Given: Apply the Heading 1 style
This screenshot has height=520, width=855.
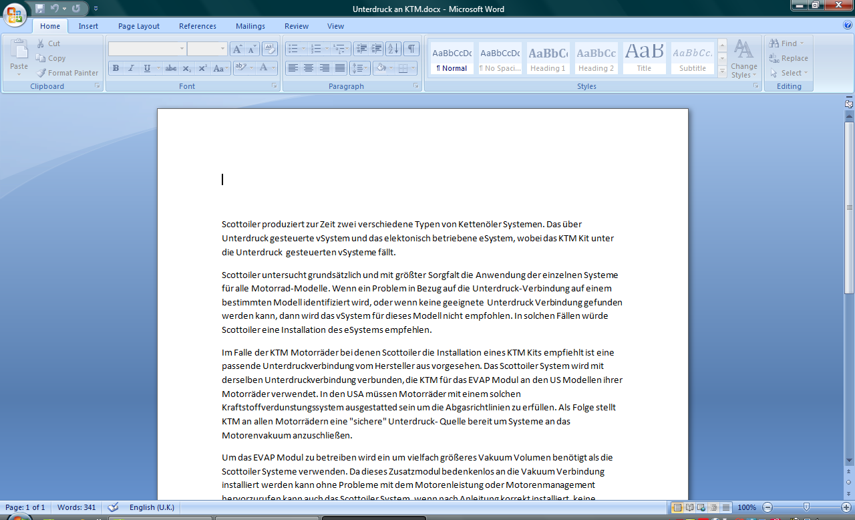Looking at the screenshot, I should pos(548,58).
